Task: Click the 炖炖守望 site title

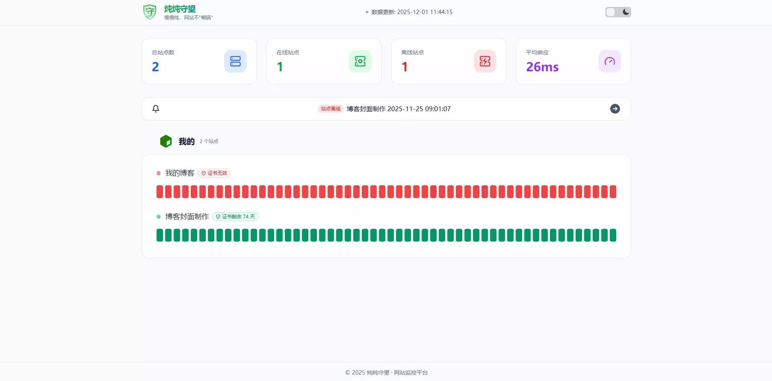Action: (x=180, y=9)
